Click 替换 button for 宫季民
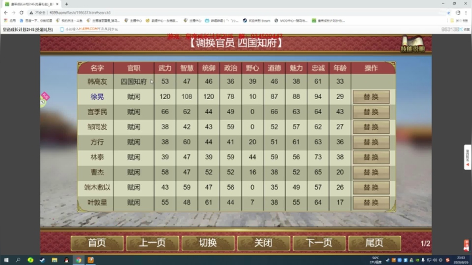Viewport: 472px width, 265px height. point(371,112)
